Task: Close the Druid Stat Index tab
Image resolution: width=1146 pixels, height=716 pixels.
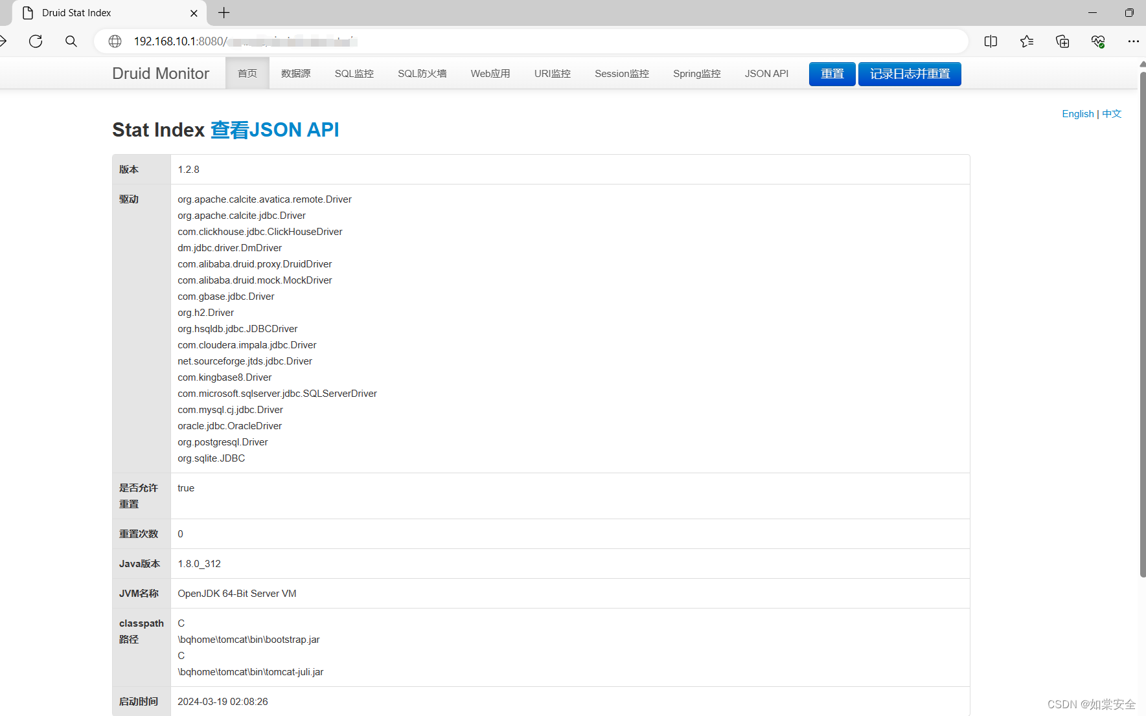Action: pyautogui.click(x=194, y=13)
